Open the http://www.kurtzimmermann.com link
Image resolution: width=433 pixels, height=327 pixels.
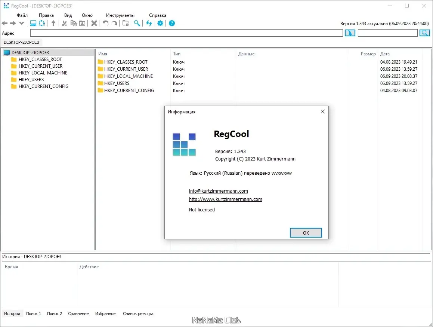[x=226, y=199]
